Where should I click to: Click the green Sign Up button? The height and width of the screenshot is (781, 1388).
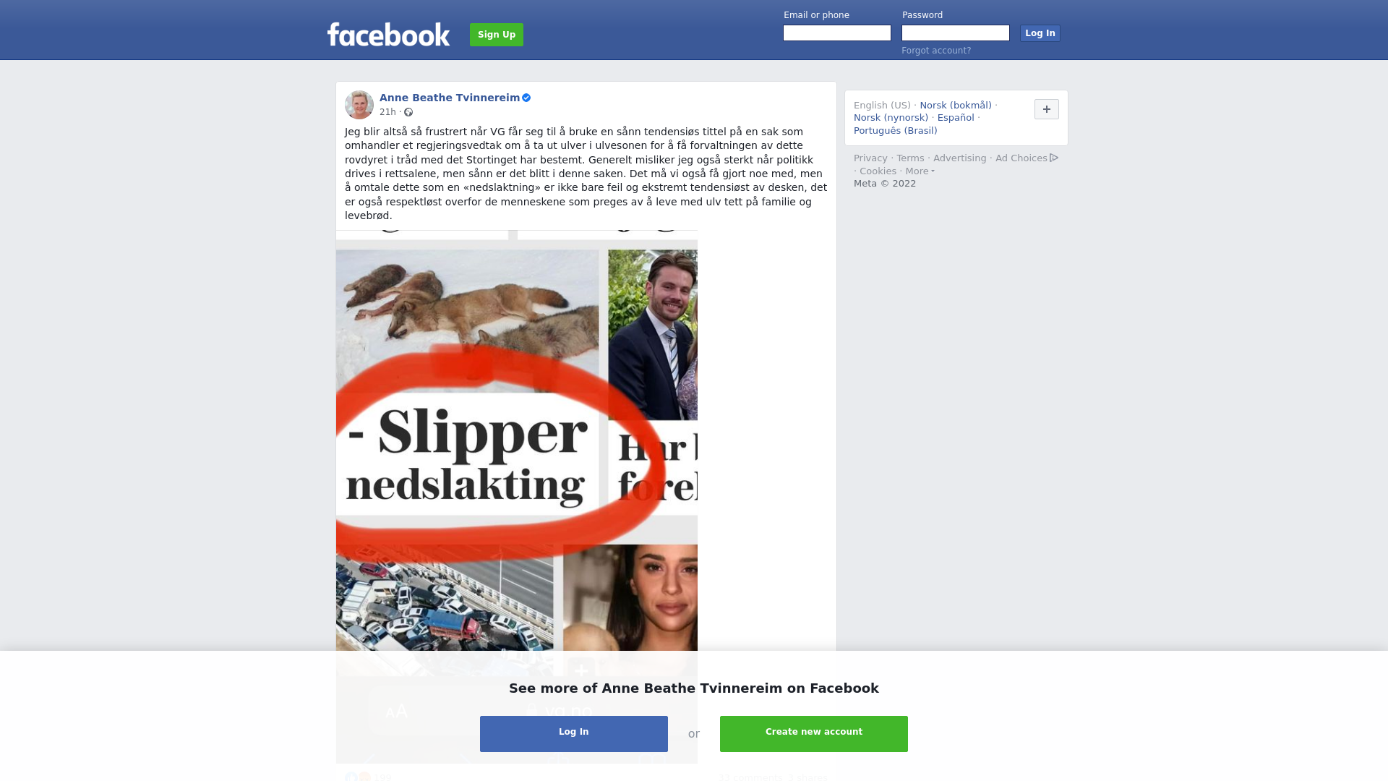coord(497,35)
